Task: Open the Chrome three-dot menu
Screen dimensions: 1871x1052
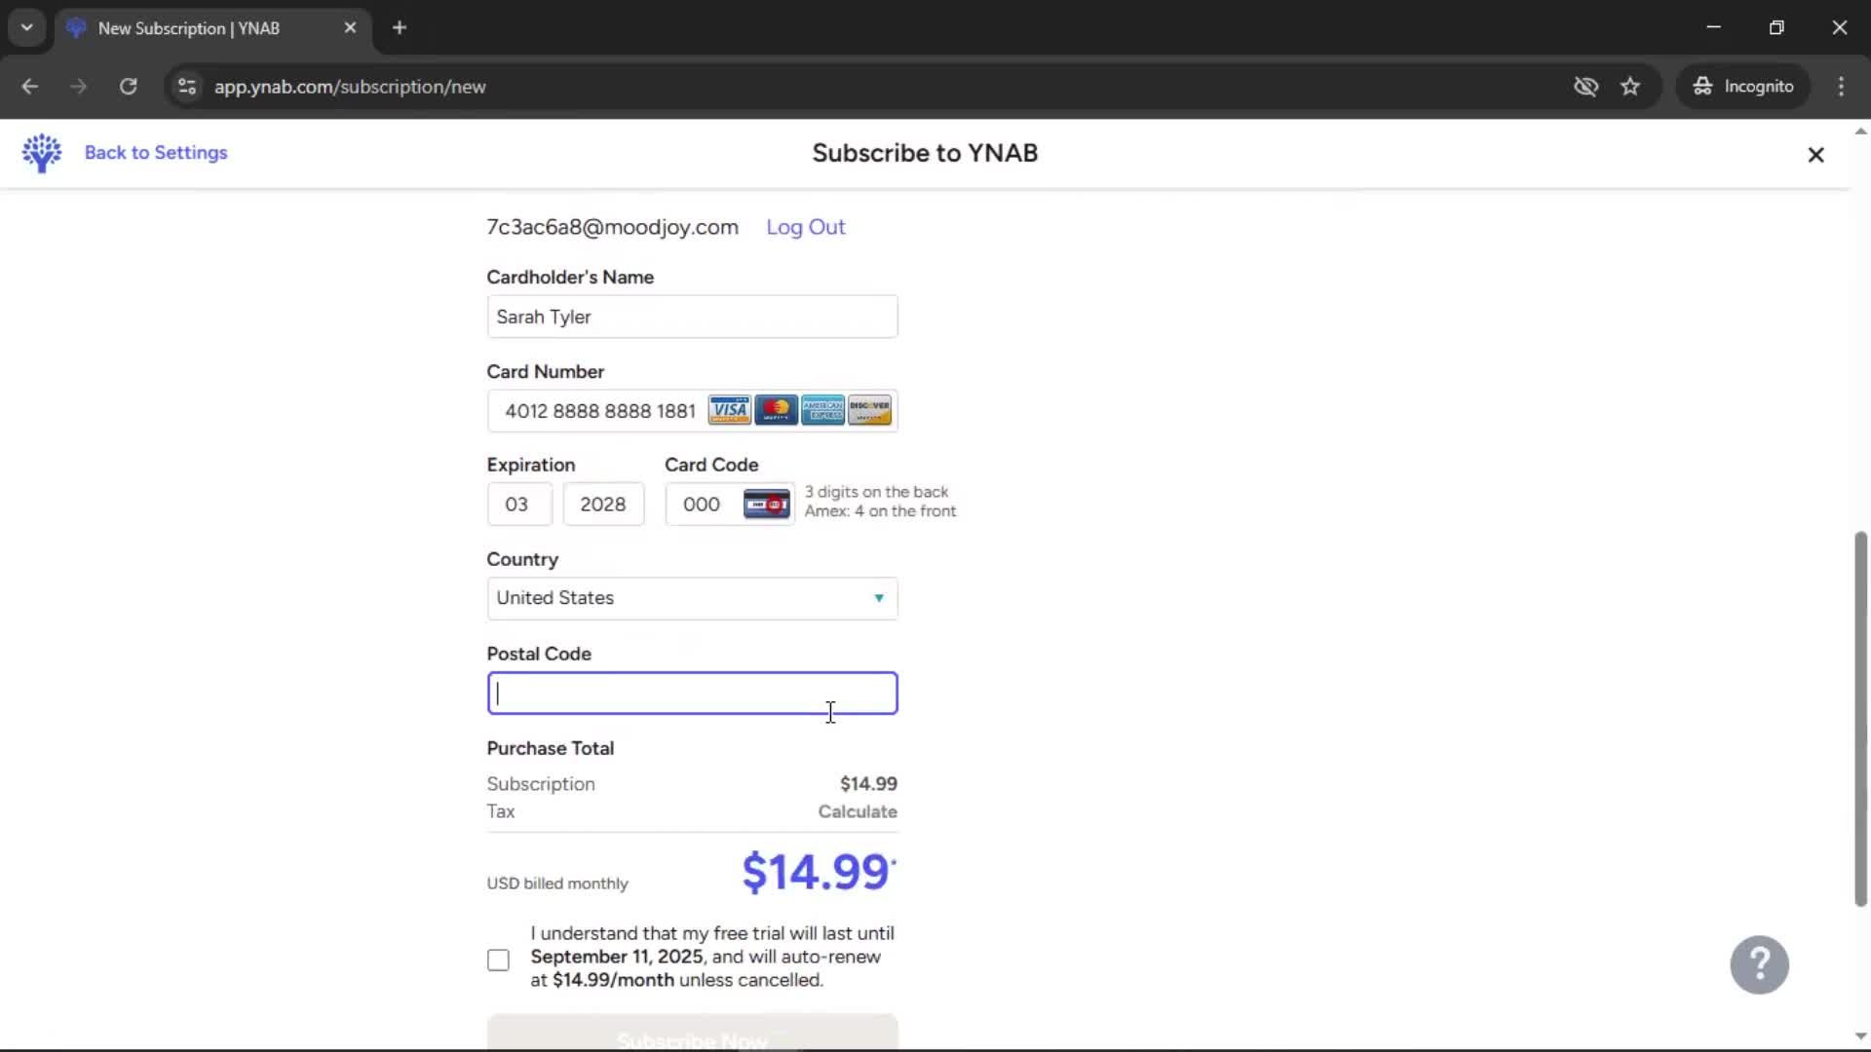Action: [x=1841, y=87]
